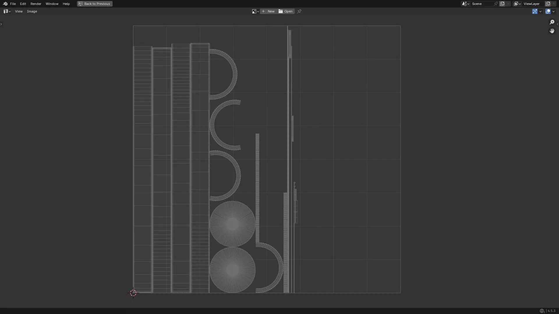Create a New image
The image size is (559, 314).
coord(268,11)
